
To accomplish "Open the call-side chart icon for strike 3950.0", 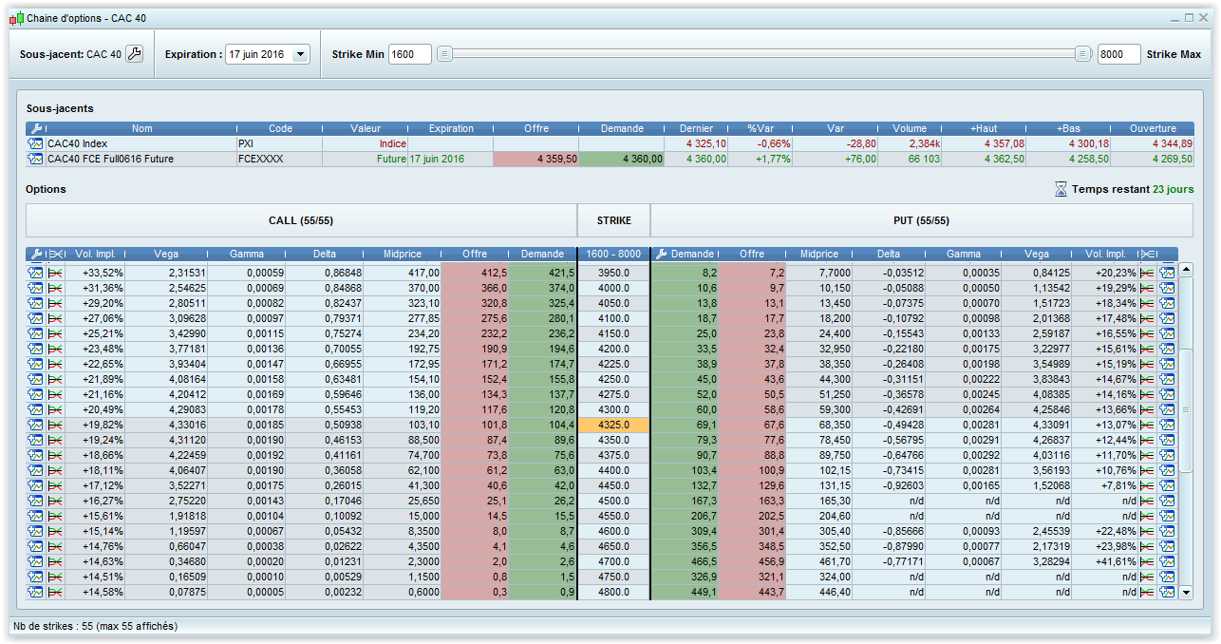I will tap(35, 273).
